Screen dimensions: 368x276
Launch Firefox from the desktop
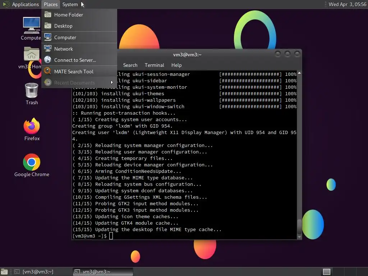point(32,126)
